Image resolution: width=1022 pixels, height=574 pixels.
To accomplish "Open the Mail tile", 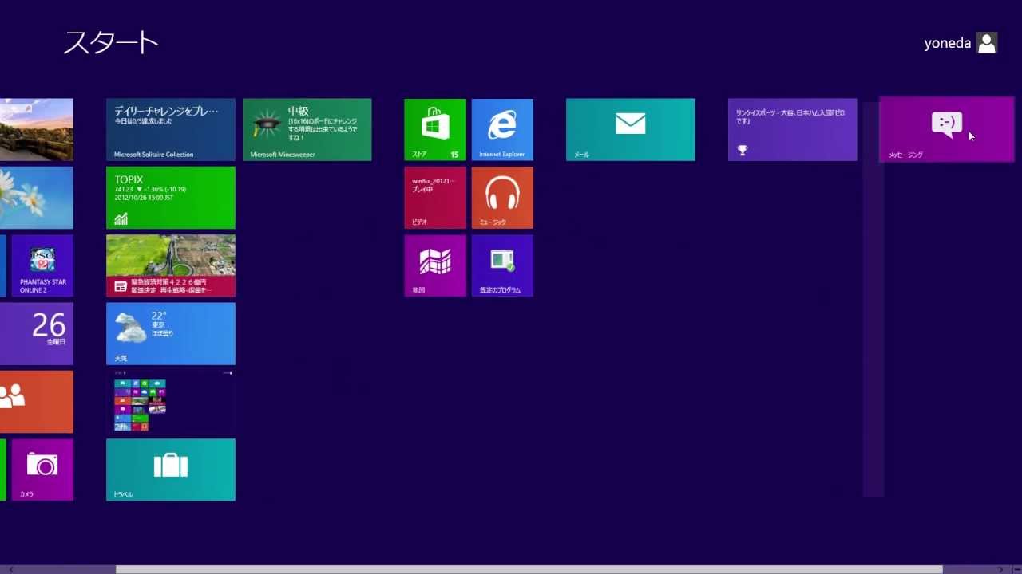I will (630, 129).
